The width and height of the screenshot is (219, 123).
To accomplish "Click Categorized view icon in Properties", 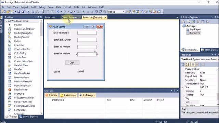I will click(x=183, y=64).
